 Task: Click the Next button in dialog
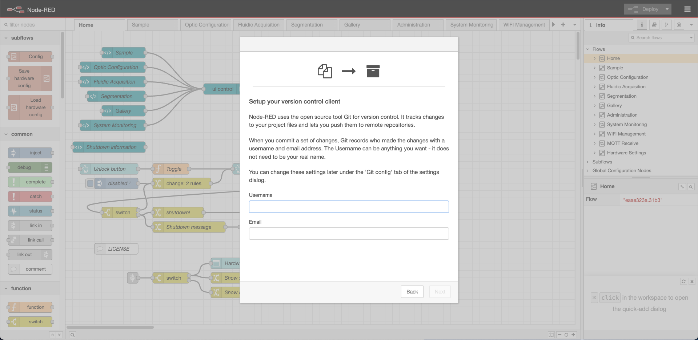440,292
